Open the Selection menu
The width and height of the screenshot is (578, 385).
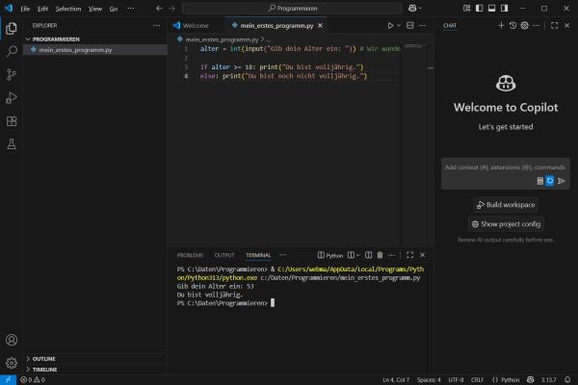pos(68,9)
